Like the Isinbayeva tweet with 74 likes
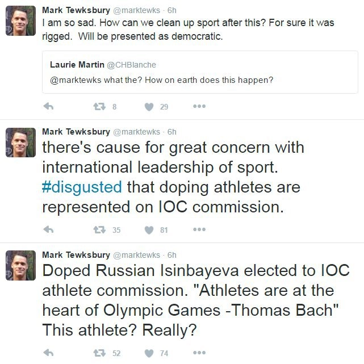The width and height of the screenshot is (364, 364). pos(149,353)
